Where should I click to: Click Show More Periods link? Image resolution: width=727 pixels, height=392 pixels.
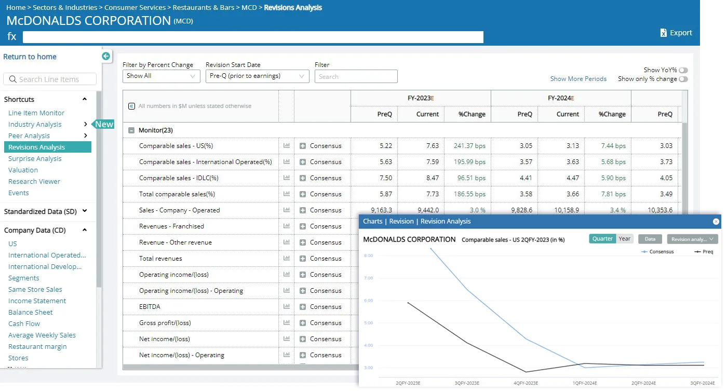click(578, 79)
